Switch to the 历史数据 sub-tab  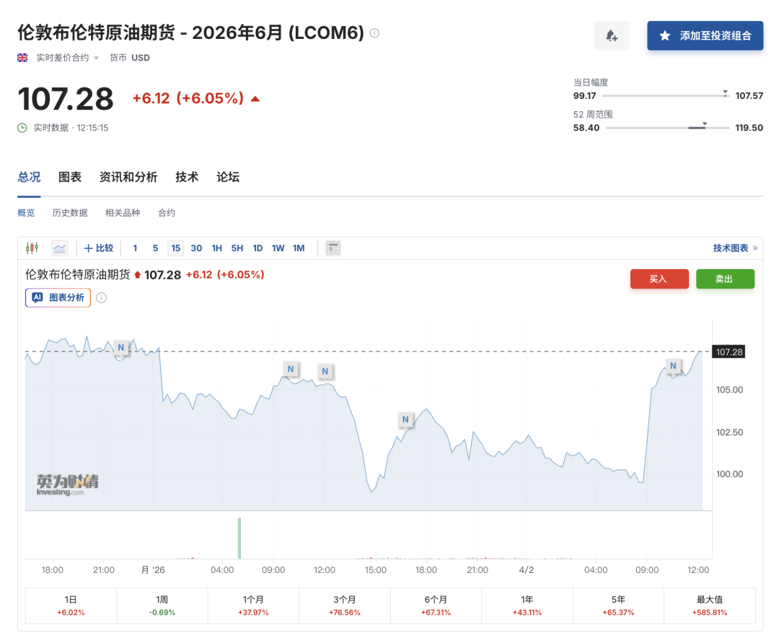pyautogui.click(x=70, y=213)
